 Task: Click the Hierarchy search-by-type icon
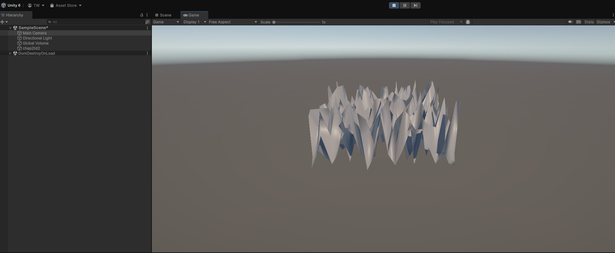click(x=147, y=22)
